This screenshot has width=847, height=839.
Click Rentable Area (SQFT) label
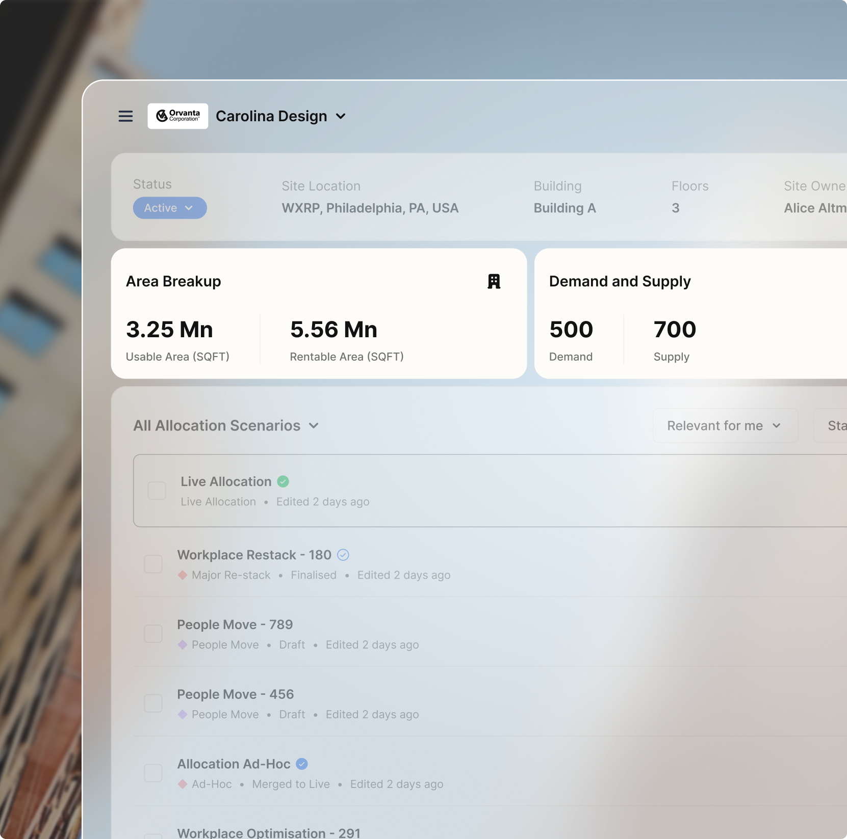(347, 357)
